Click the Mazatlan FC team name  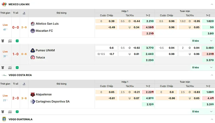pyautogui.click(x=44, y=31)
